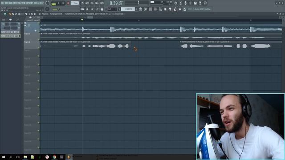Open the Channel rack view icon

(151, 9)
